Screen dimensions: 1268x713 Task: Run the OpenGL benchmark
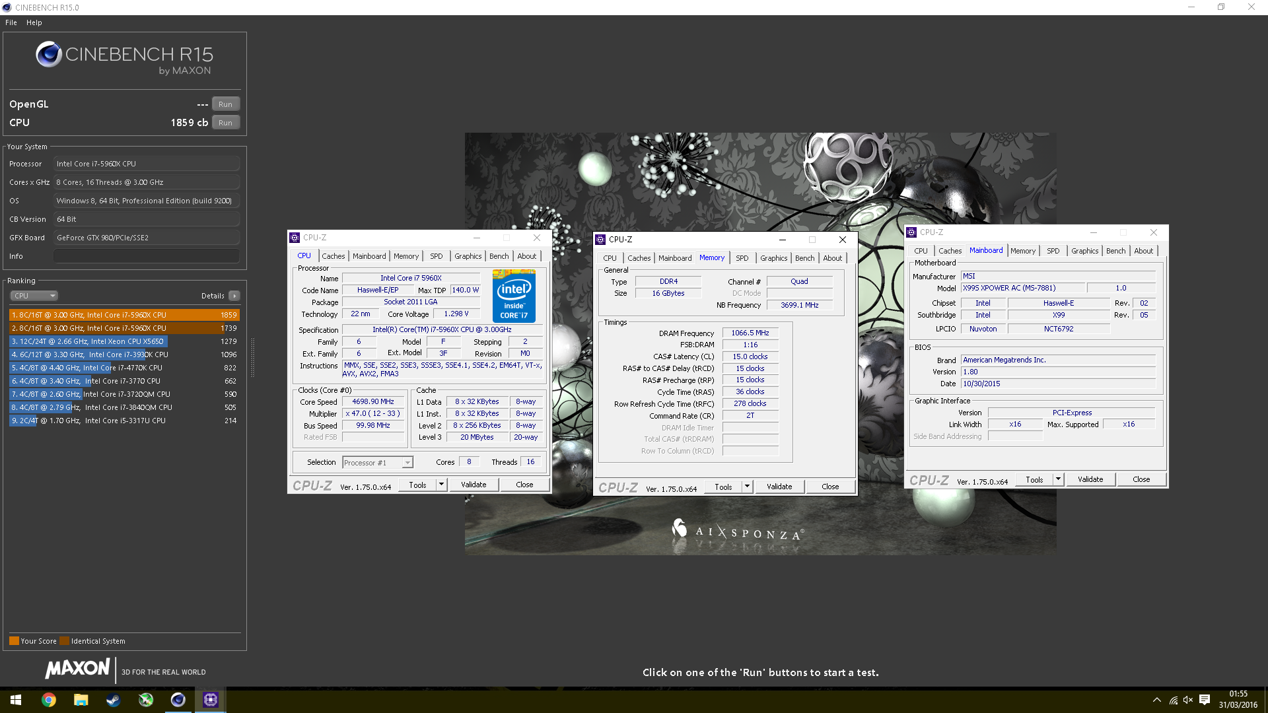coord(225,104)
